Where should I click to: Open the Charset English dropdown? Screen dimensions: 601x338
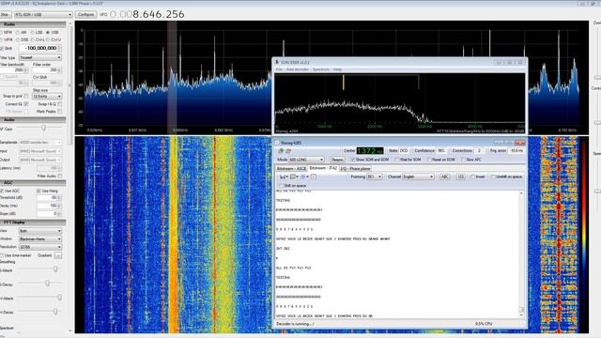click(x=418, y=177)
